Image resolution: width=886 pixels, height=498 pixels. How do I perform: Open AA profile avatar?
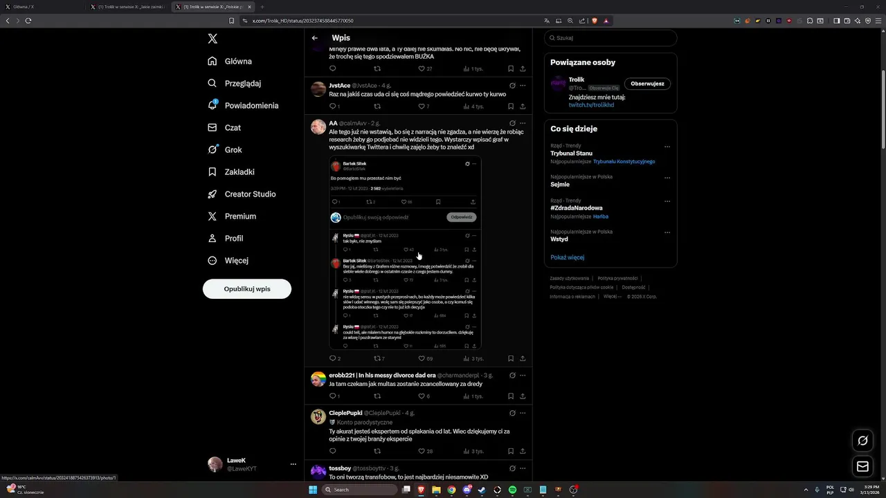[x=318, y=127]
